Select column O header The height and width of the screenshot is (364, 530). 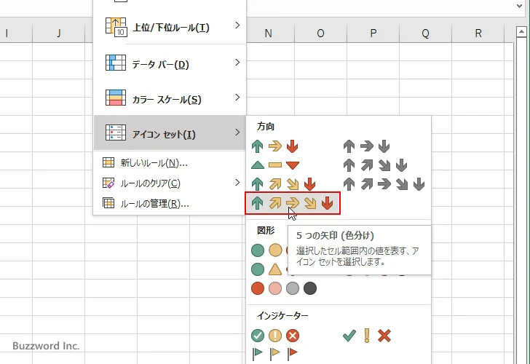point(321,33)
